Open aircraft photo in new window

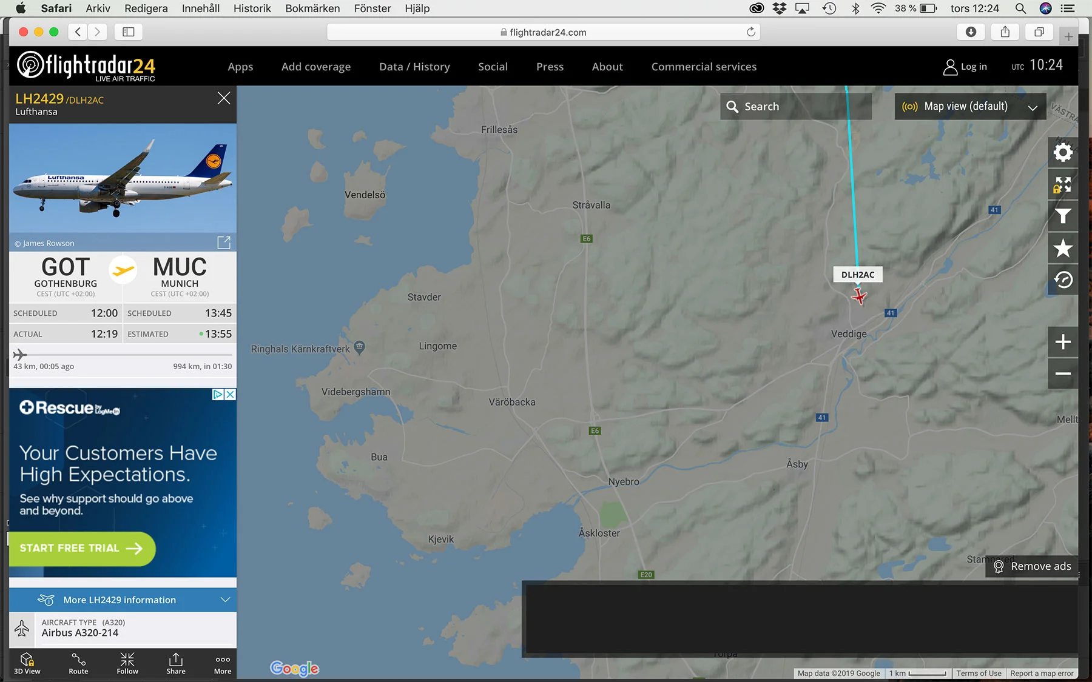[x=224, y=242]
